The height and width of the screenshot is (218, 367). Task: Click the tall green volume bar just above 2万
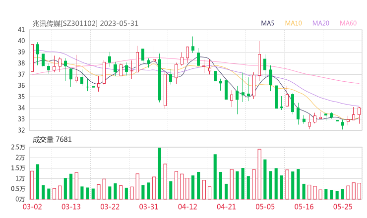[215, 177]
